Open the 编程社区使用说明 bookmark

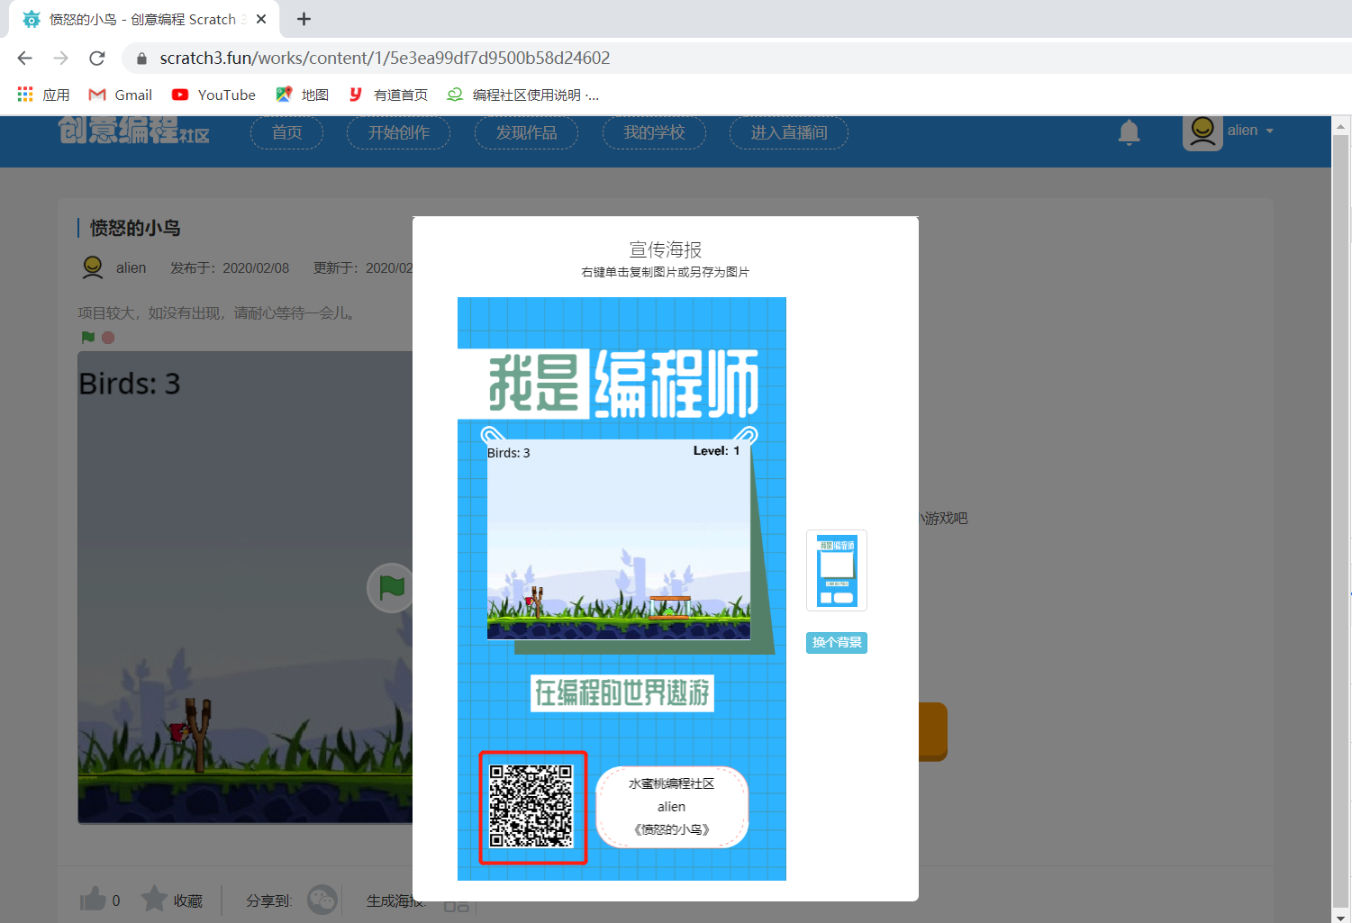[x=523, y=95]
